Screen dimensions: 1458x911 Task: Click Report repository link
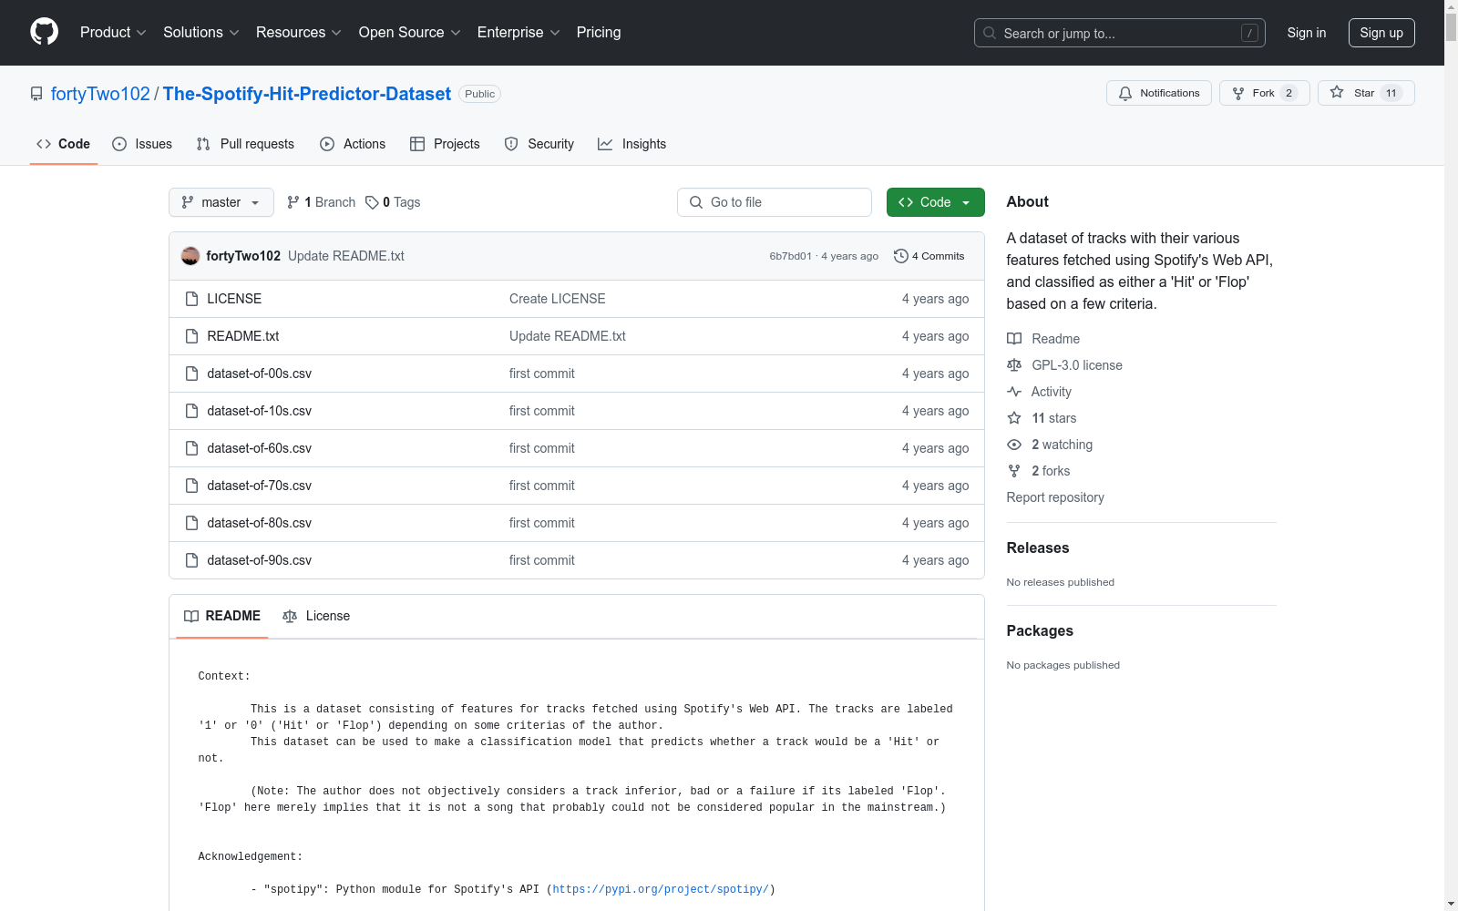[x=1055, y=497]
